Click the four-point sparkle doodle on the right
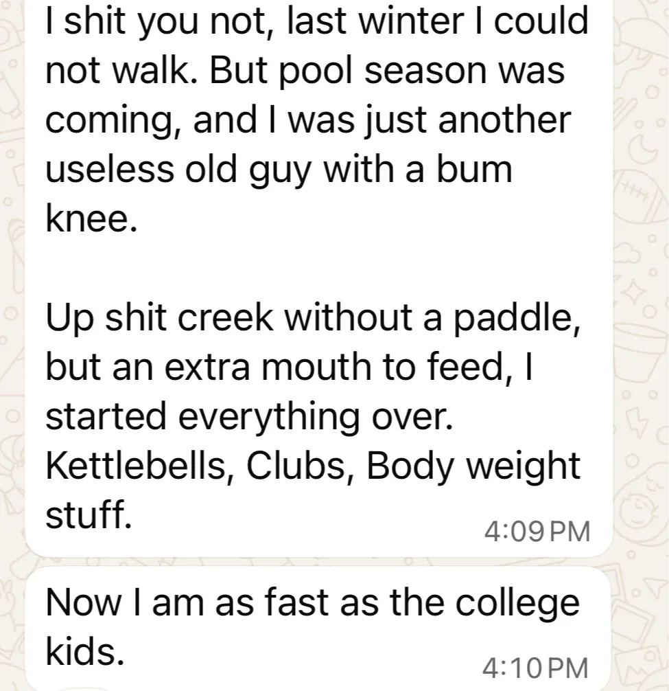The height and width of the screenshot is (691, 669). (635, 293)
